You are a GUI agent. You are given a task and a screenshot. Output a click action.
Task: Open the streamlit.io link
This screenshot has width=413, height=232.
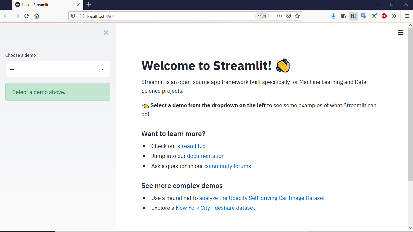(x=192, y=146)
